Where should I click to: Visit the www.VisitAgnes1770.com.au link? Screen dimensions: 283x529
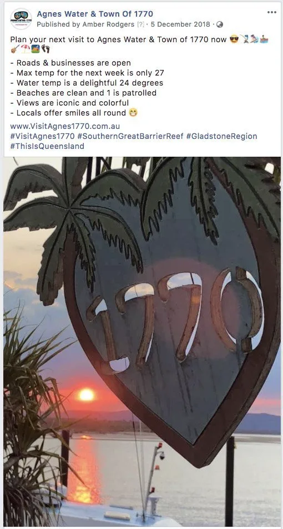[x=65, y=126]
